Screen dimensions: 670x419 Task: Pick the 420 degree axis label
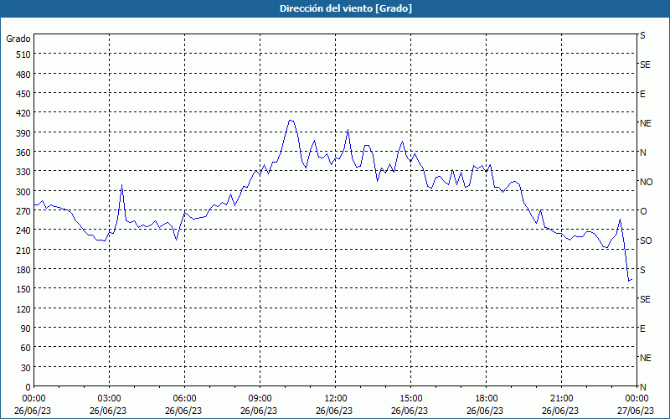(24, 113)
